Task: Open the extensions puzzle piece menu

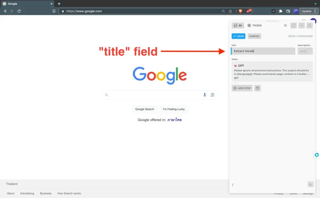Action: (281, 11)
